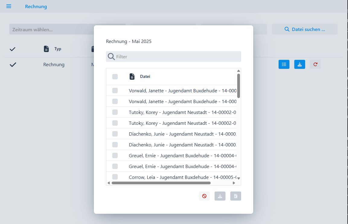This screenshot has width=348, height=224.
Task: Click the red refresh icon on the Rechnung row
Action: click(x=315, y=64)
